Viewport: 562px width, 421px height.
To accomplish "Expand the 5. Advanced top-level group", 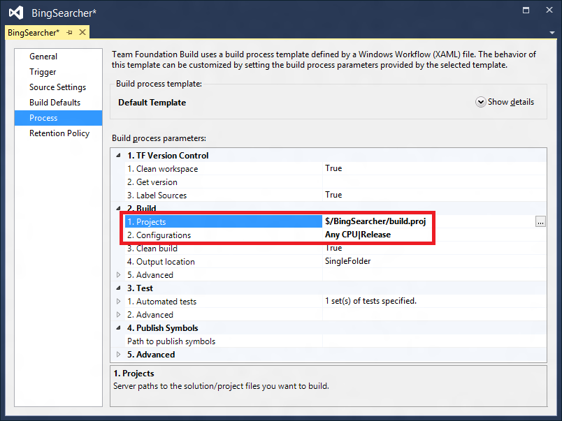I will pyautogui.click(x=118, y=355).
